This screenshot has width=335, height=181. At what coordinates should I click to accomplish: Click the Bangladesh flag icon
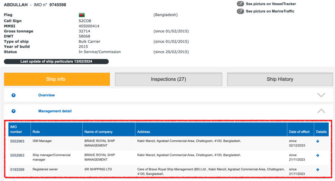[82, 15]
